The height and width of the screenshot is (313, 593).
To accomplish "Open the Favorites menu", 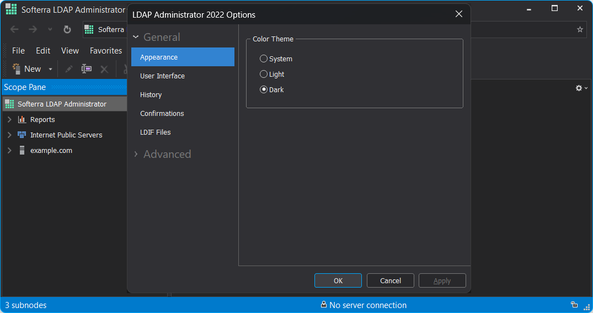I will tap(106, 51).
